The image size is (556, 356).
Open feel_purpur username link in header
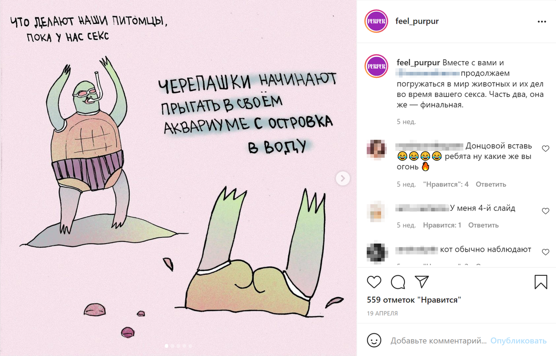tap(417, 21)
